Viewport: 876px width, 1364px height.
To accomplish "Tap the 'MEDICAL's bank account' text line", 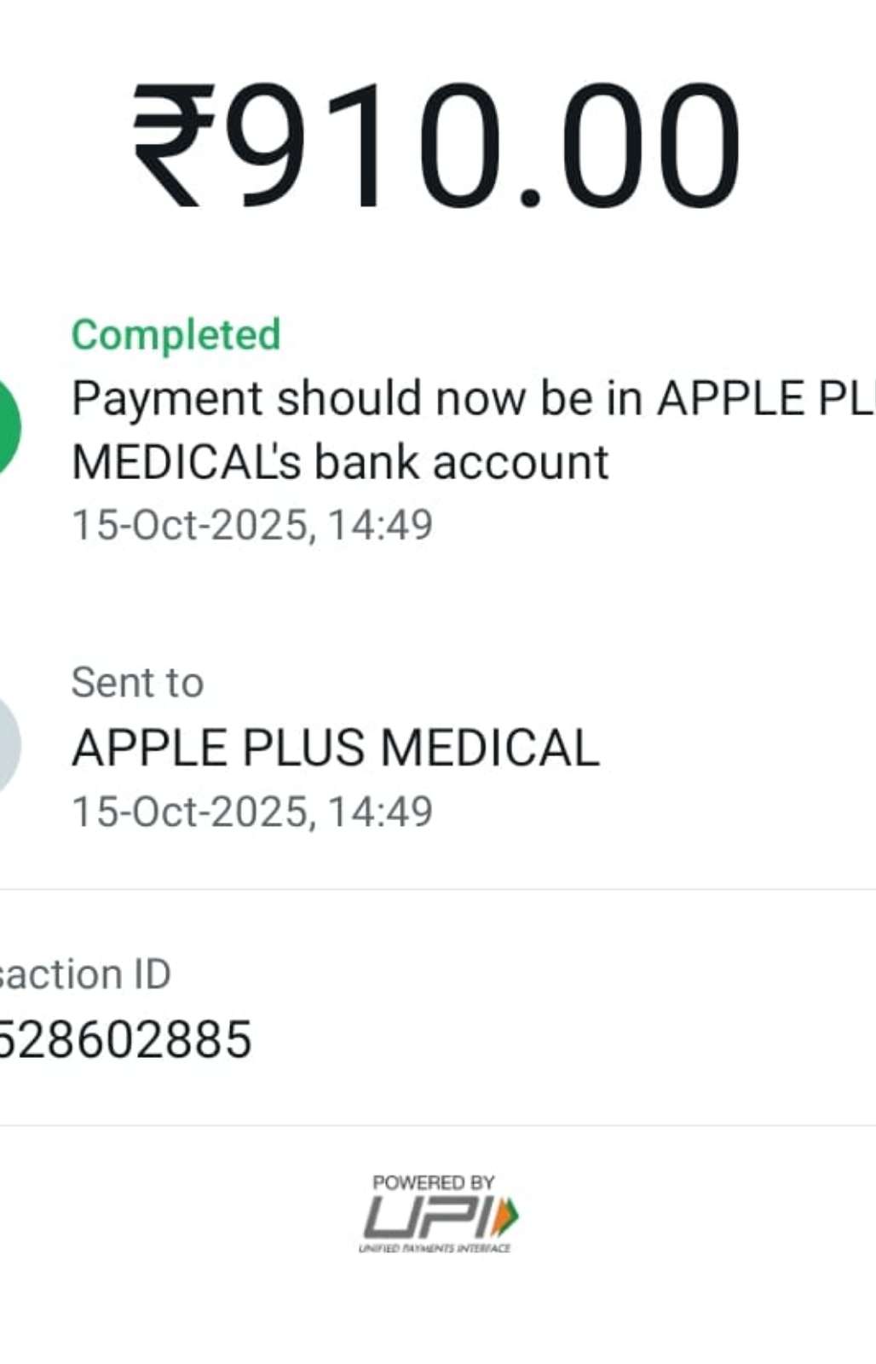I will [x=340, y=462].
